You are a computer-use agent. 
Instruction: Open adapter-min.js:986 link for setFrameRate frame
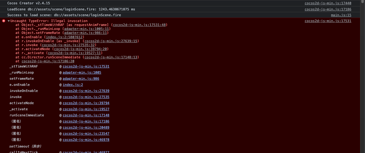click(81, 79)
